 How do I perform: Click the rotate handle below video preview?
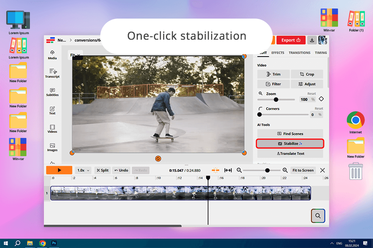(158, 158)
